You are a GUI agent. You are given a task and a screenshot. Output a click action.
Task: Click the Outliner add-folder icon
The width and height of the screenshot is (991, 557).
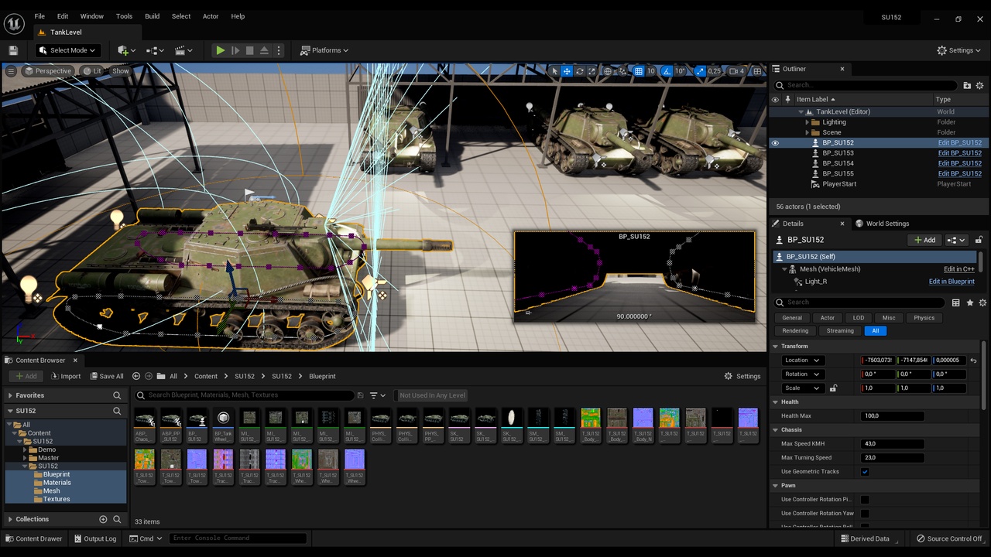[x=967, y=85]
